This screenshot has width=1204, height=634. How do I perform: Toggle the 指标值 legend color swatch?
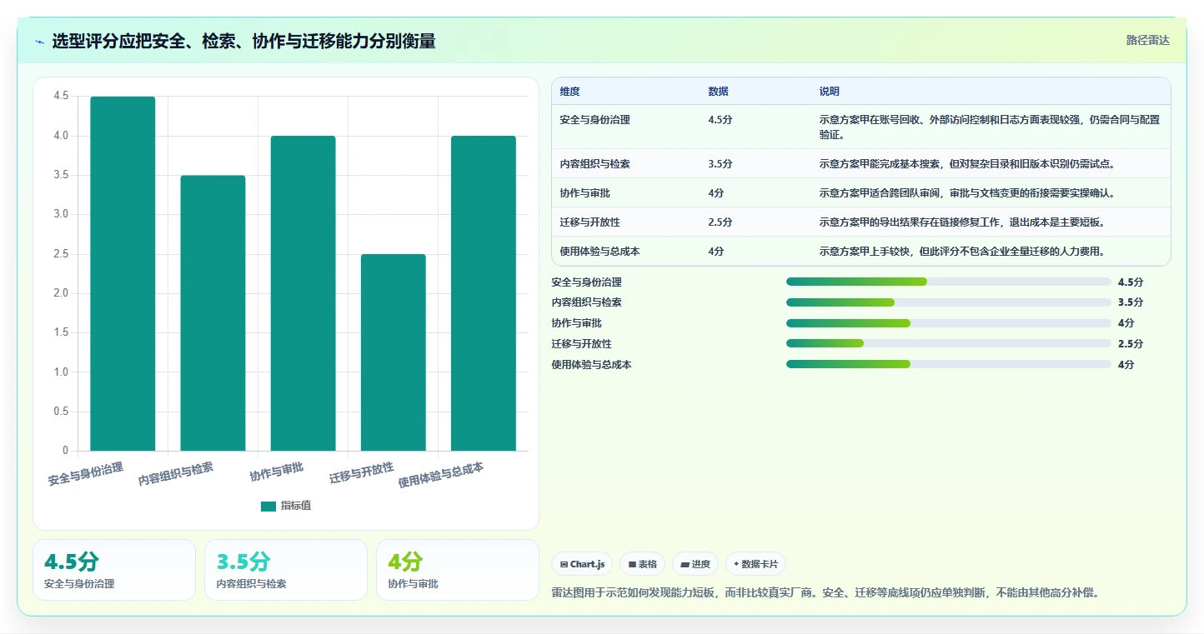[x=268, y=506]
